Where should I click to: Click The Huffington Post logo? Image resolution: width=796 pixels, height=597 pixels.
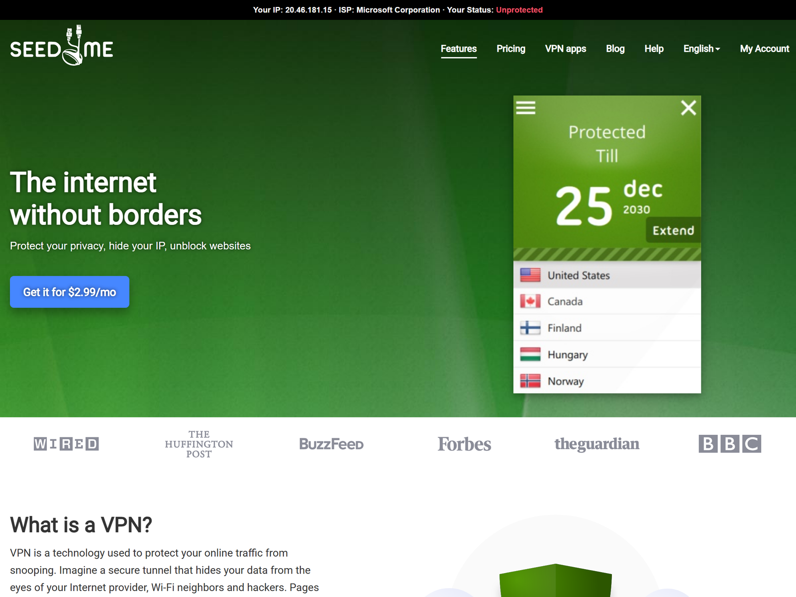199,444
